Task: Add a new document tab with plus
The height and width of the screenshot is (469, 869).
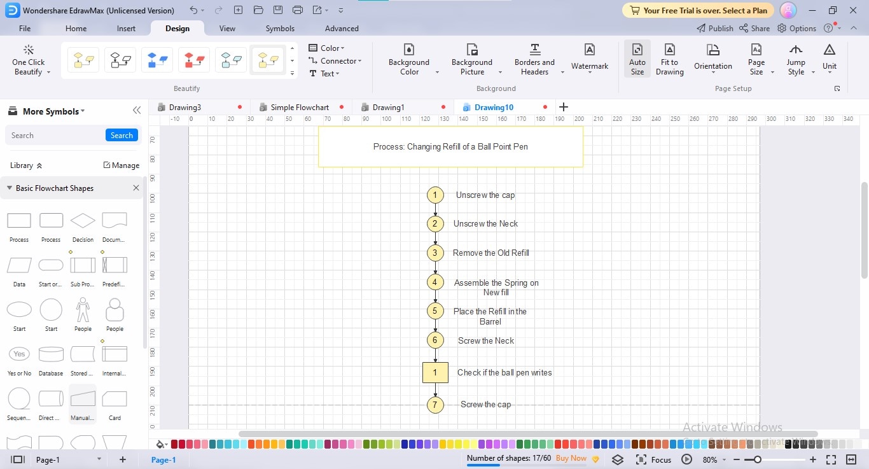Action: point(563,107)
